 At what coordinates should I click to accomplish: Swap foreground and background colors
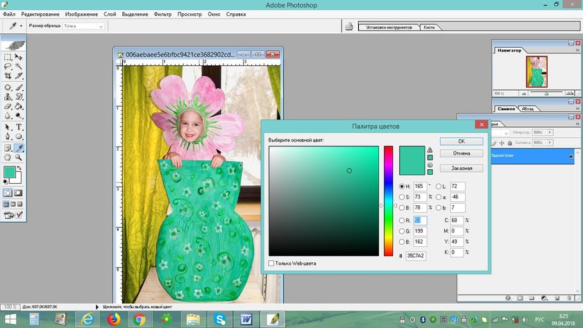click(x=19, y=168)
